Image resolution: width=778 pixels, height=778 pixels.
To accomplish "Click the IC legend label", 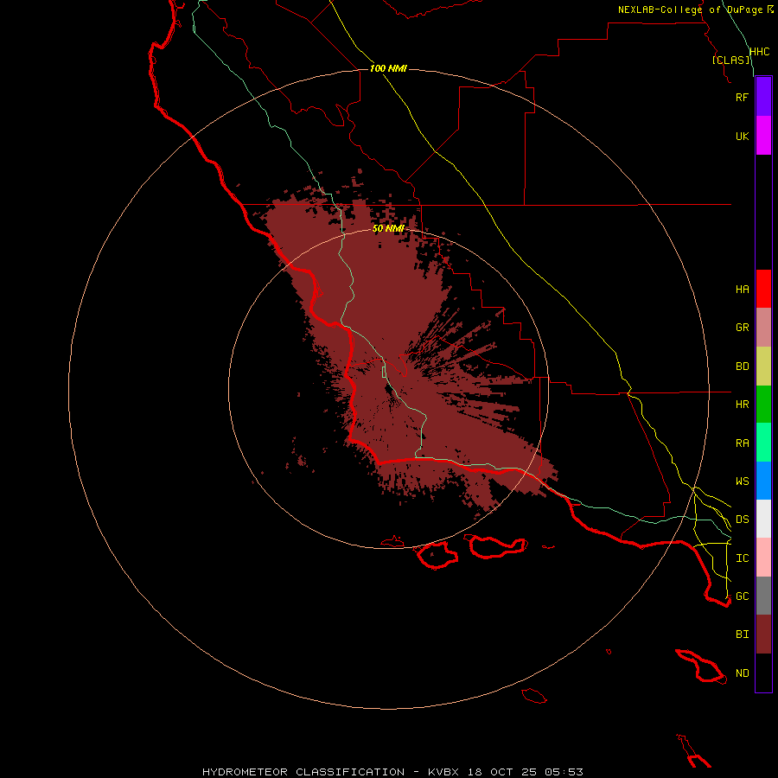I will [x=742, y=558].
